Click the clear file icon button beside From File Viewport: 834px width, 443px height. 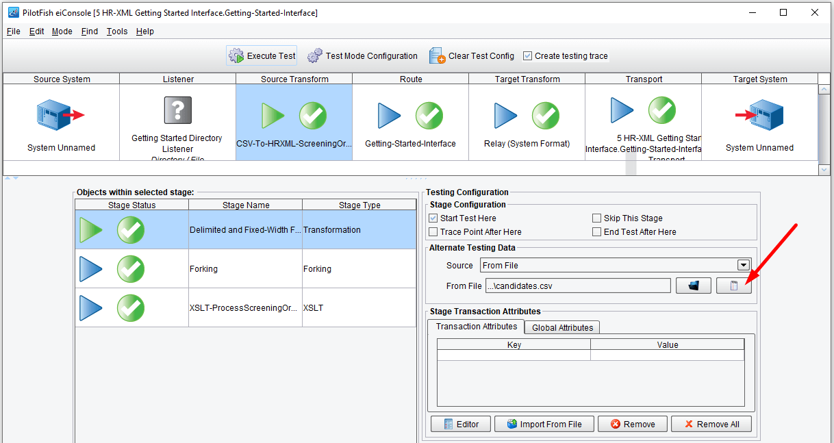(734, 286)
